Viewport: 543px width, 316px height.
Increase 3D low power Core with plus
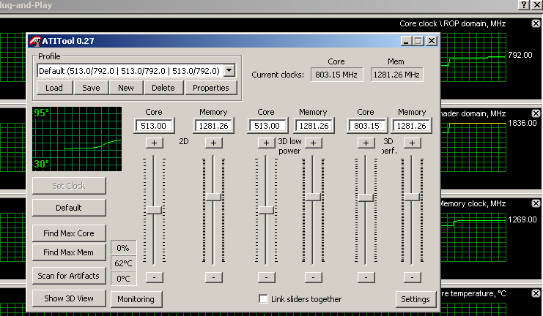pos(266,143)
